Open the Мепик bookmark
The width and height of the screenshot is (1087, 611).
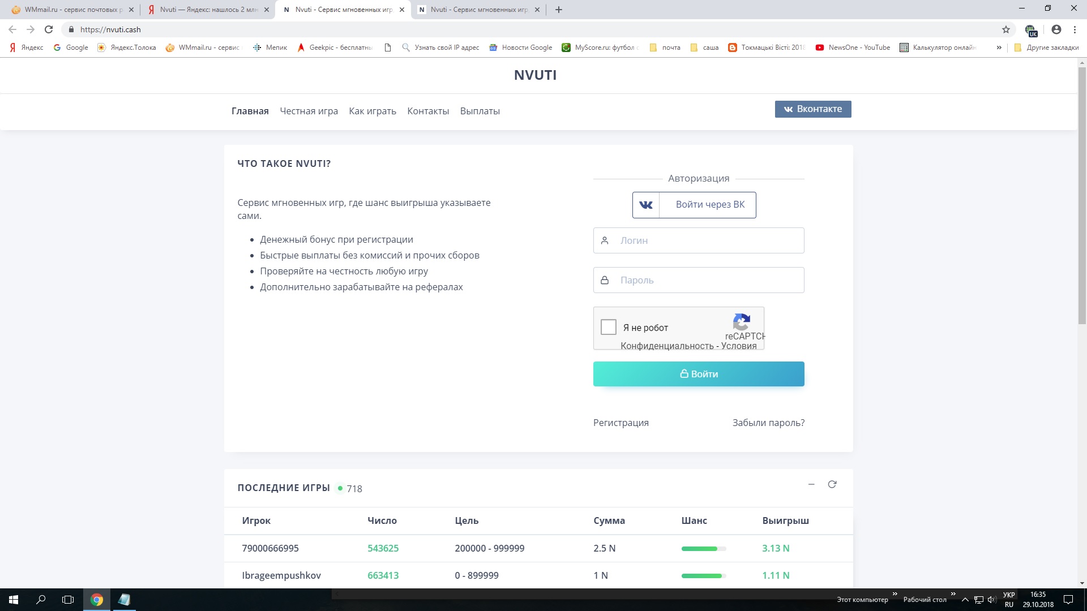coord(270,48)
